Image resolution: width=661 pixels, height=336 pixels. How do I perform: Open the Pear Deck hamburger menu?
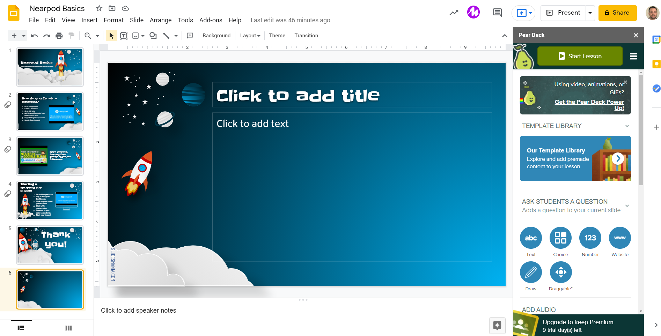click(633, 56)
